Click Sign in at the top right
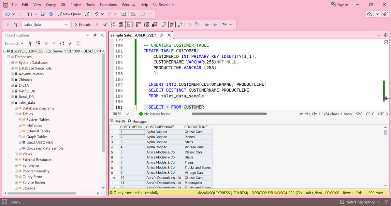Screen dimensions: 391x206 (340, 5)
